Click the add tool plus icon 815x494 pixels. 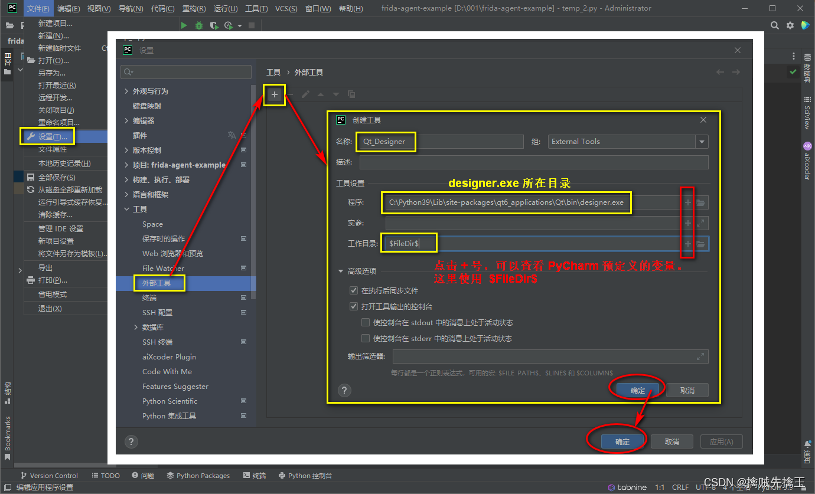[275, 94]
